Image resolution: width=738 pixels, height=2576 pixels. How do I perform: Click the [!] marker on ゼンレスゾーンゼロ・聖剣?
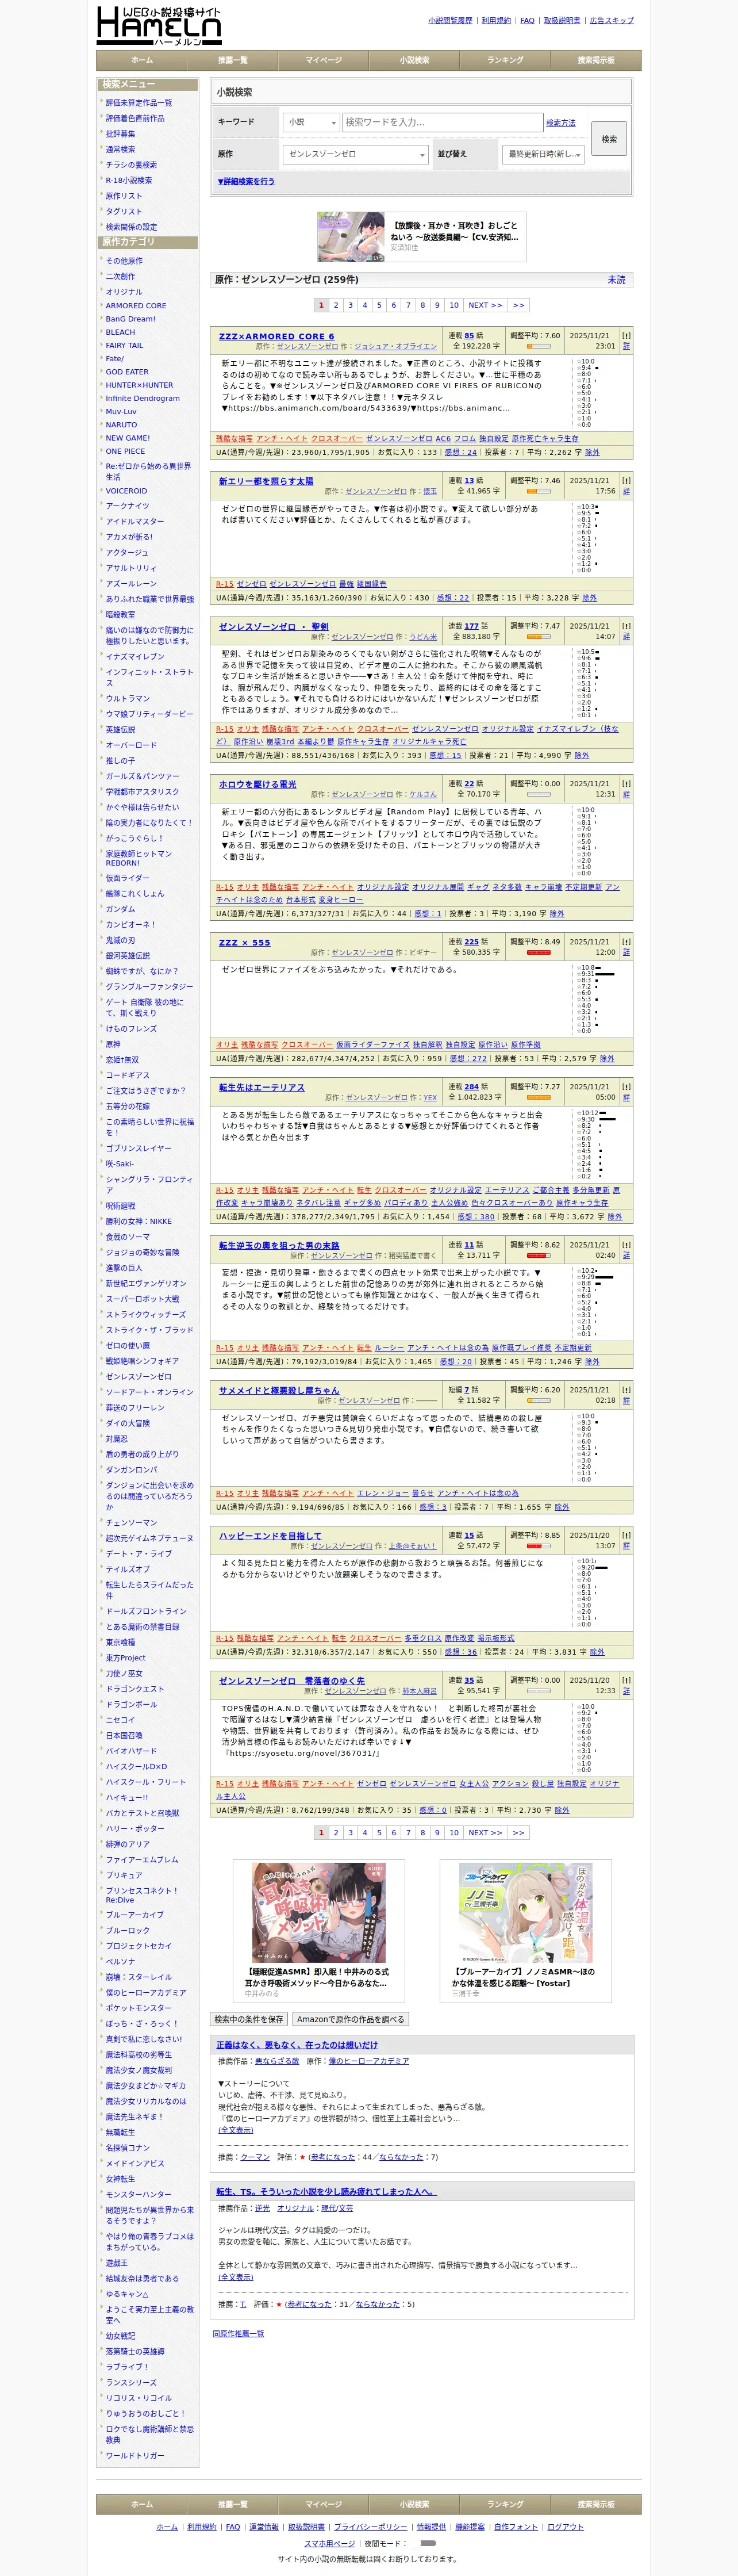(626, 626)
